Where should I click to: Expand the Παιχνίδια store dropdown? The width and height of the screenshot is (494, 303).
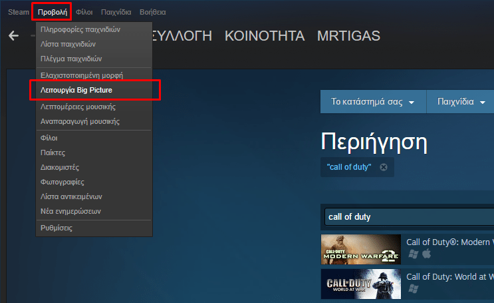pyautogui.click(x=461, y=102)
